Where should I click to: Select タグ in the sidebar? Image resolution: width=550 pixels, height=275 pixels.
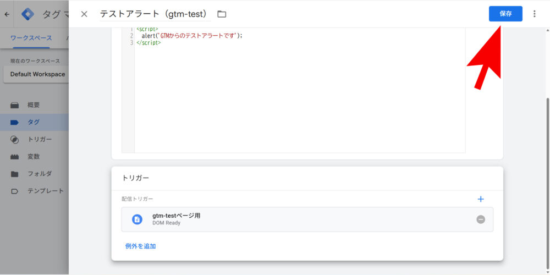(x=34, y=122)
